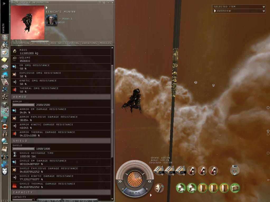Image resolution: width=270 pixels, height=202 pixels.
Task: Toggle first artillery turret with ammo 20
Action: pyautogui.click(x=159, y=170)
